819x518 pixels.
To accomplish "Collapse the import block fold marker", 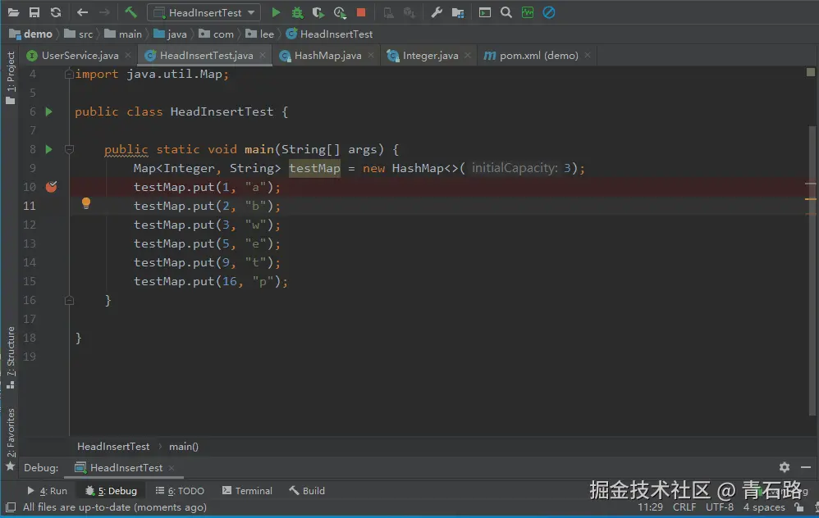I will click(x=69, y=75).
